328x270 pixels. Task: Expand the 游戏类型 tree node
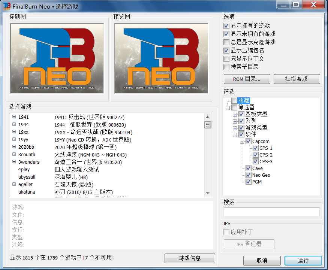tap(235, 128)
